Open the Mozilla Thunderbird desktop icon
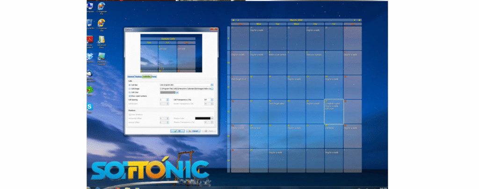The image size is (479, 189). point(90,76)
